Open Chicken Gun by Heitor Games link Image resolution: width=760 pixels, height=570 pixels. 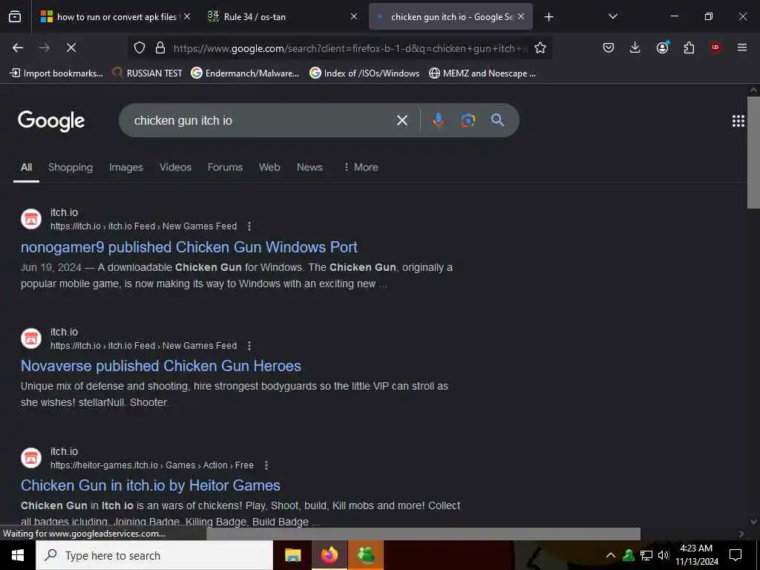[150, 485]
